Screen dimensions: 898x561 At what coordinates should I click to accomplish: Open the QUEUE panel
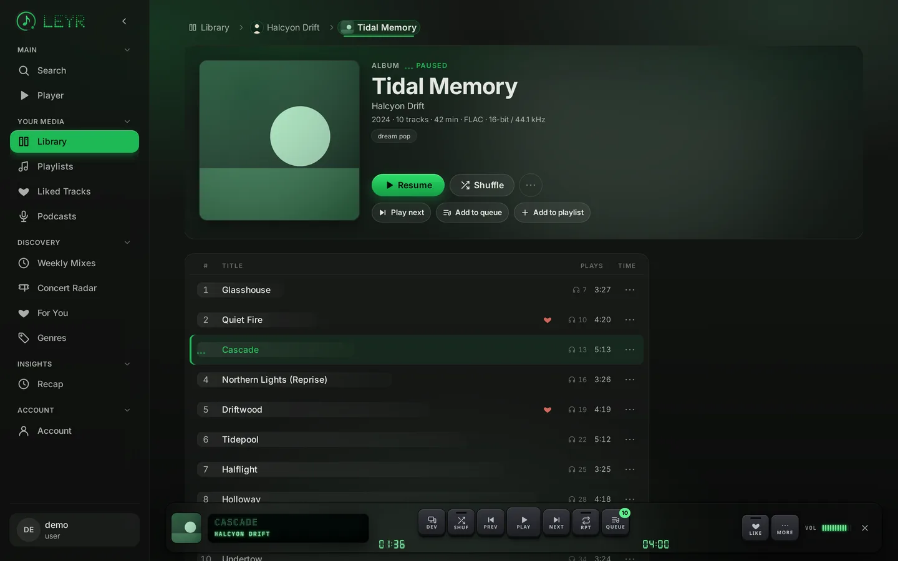pos(616,522)
